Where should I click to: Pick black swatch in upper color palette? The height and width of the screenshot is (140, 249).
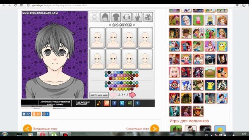click(109, 72)
